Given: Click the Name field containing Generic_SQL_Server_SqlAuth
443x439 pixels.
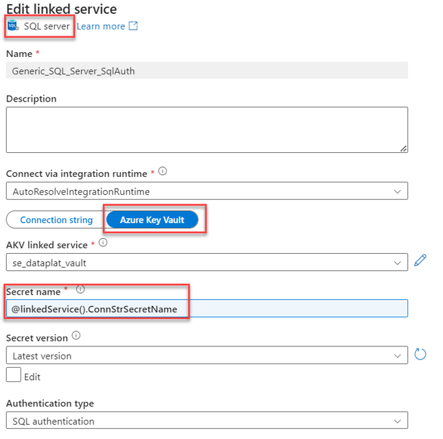Looking at the screenshot, I should [207, 70].
